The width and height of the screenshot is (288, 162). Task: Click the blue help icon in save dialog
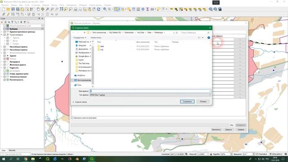pos(209,37)
